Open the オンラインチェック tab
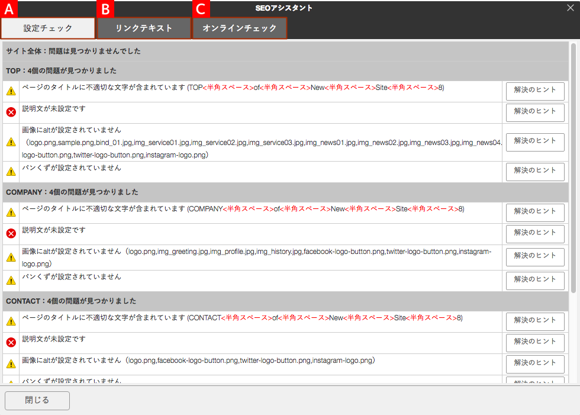The height and width of the screenshot is (415, 580). click(x=239, y=28)
